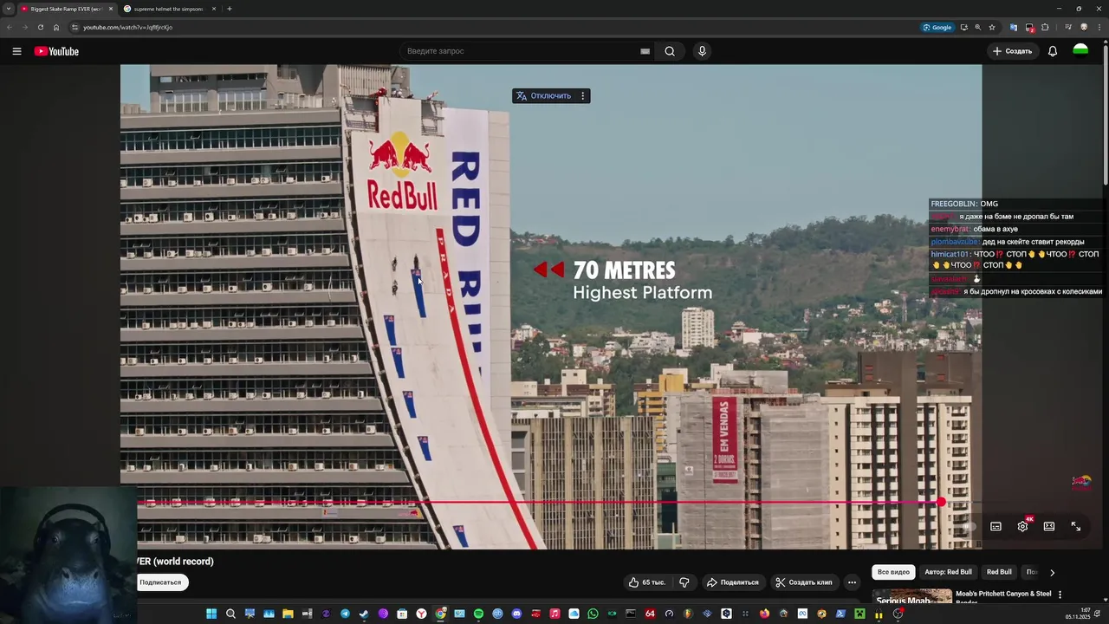
Task: Open Moab's Pritchett Canyon video thumbnail
Action: [x=911, y=597]
